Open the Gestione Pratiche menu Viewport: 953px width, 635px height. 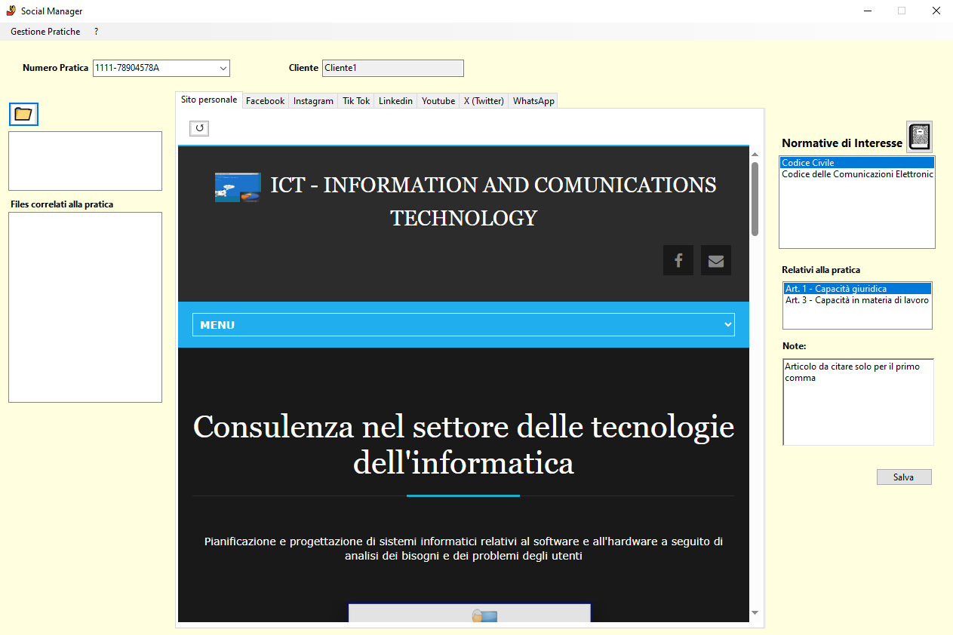point(45,32)
